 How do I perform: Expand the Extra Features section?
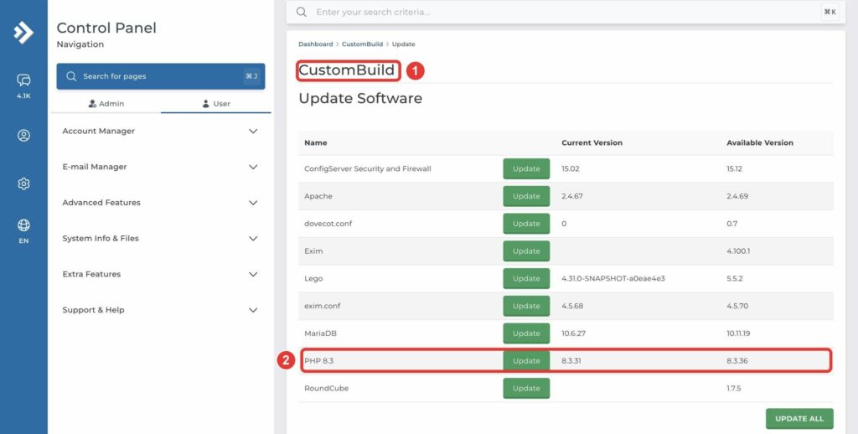pyautogui.click(x=160, y=274)
